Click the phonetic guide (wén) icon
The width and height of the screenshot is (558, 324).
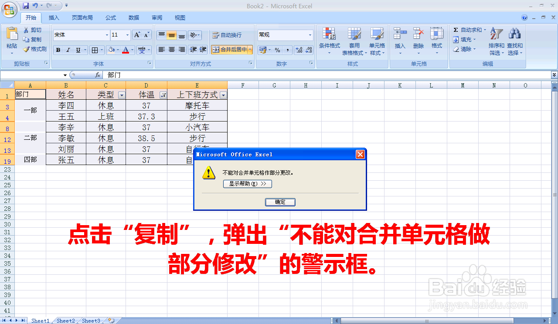click(x=142, y=50)
